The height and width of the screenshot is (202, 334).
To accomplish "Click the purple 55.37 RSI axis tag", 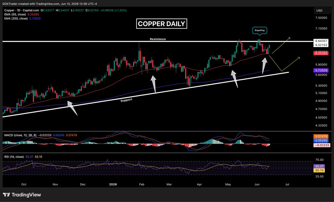I will (319, 166).
